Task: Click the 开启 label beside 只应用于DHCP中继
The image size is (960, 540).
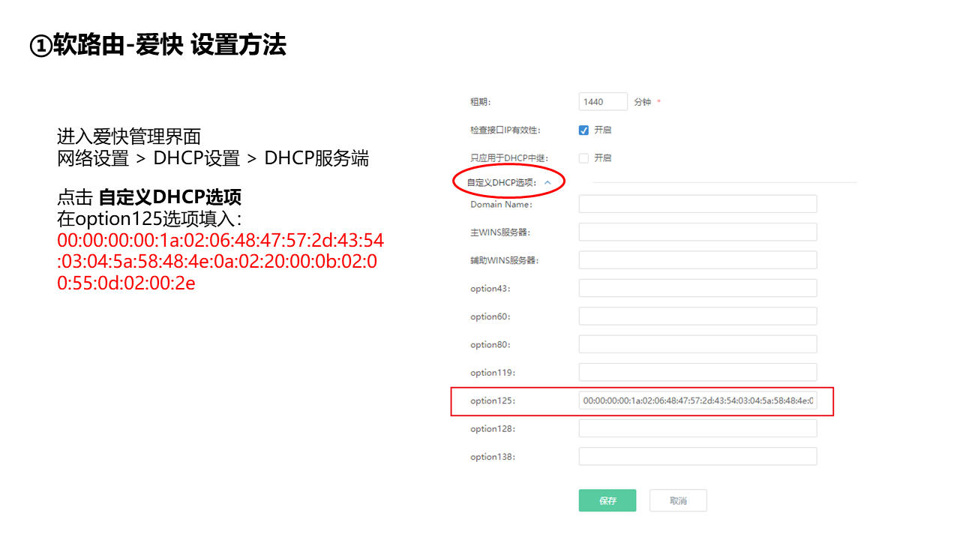Action: [x=603, y=158]
